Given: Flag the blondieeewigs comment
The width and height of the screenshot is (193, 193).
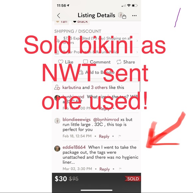Looking at the screenshot, I should (120, 136).
